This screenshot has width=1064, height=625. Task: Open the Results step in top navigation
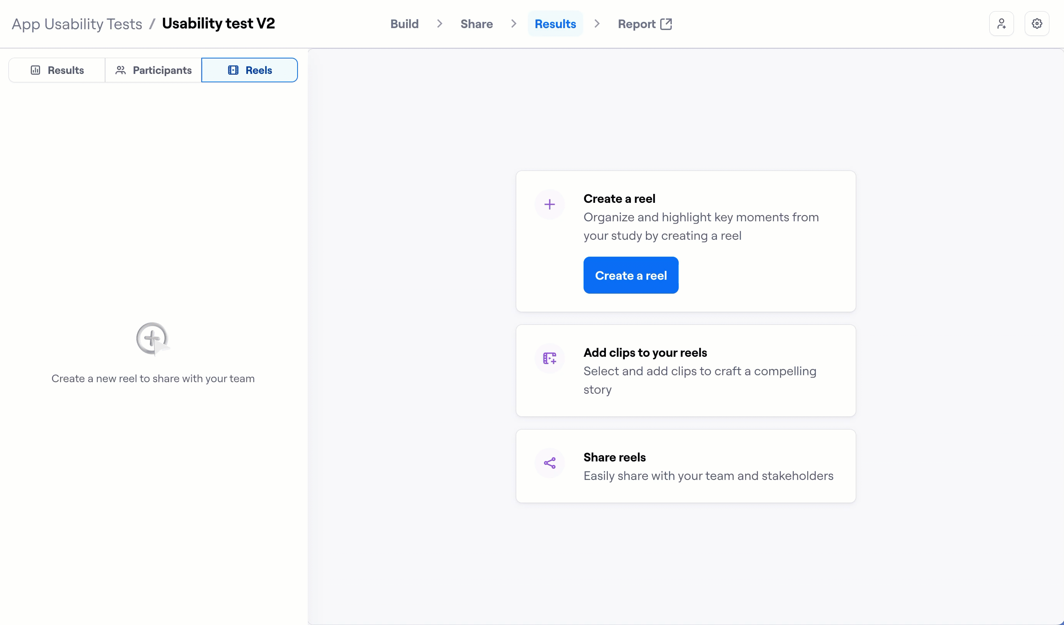pyautogui.click(x=555, y=23)
